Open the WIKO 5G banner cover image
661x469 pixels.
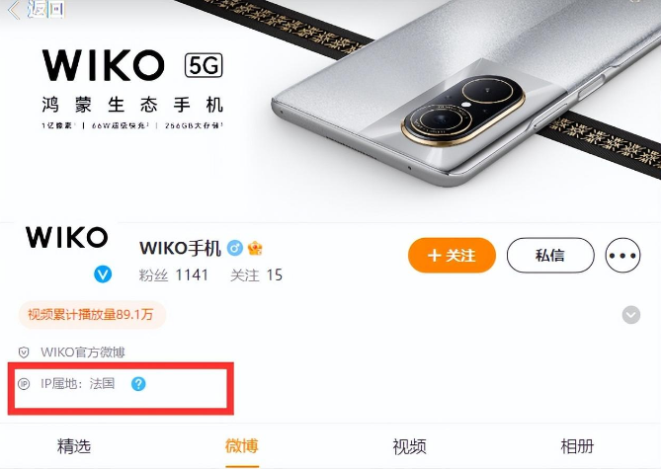click(x=330, y=111)
